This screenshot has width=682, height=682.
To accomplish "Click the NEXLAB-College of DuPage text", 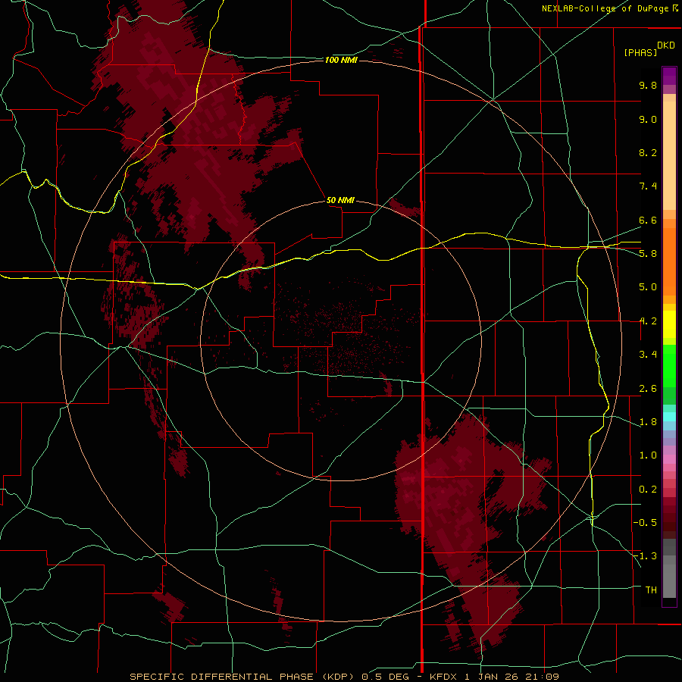I will tap(605, 8).
